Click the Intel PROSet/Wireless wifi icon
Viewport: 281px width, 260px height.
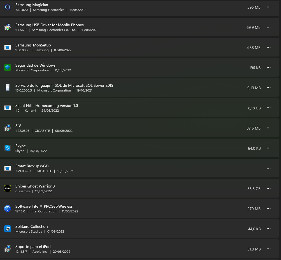[8, 209]
